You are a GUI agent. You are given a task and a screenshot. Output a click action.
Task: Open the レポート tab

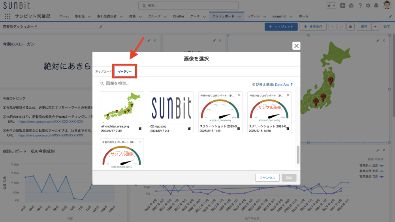click(253, 16)
